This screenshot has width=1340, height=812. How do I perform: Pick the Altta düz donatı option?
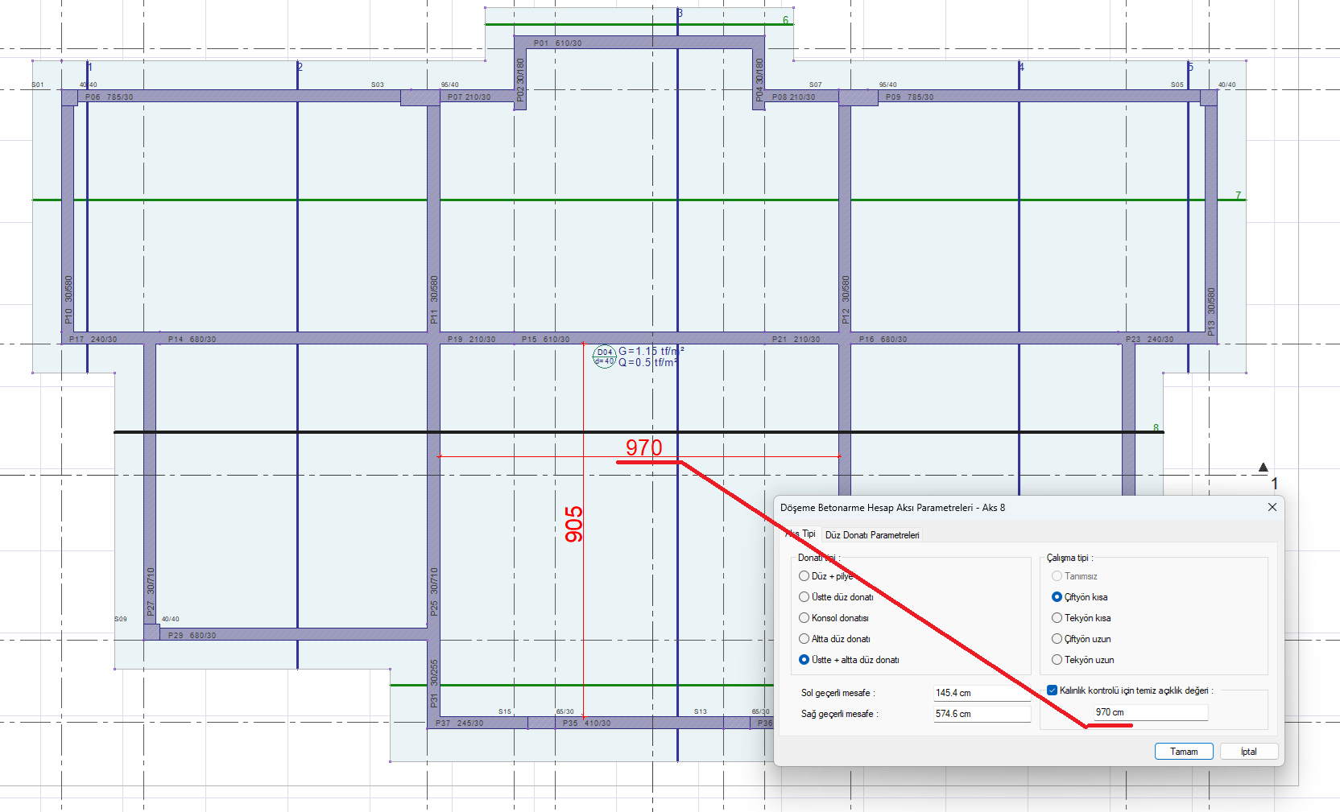804,639
